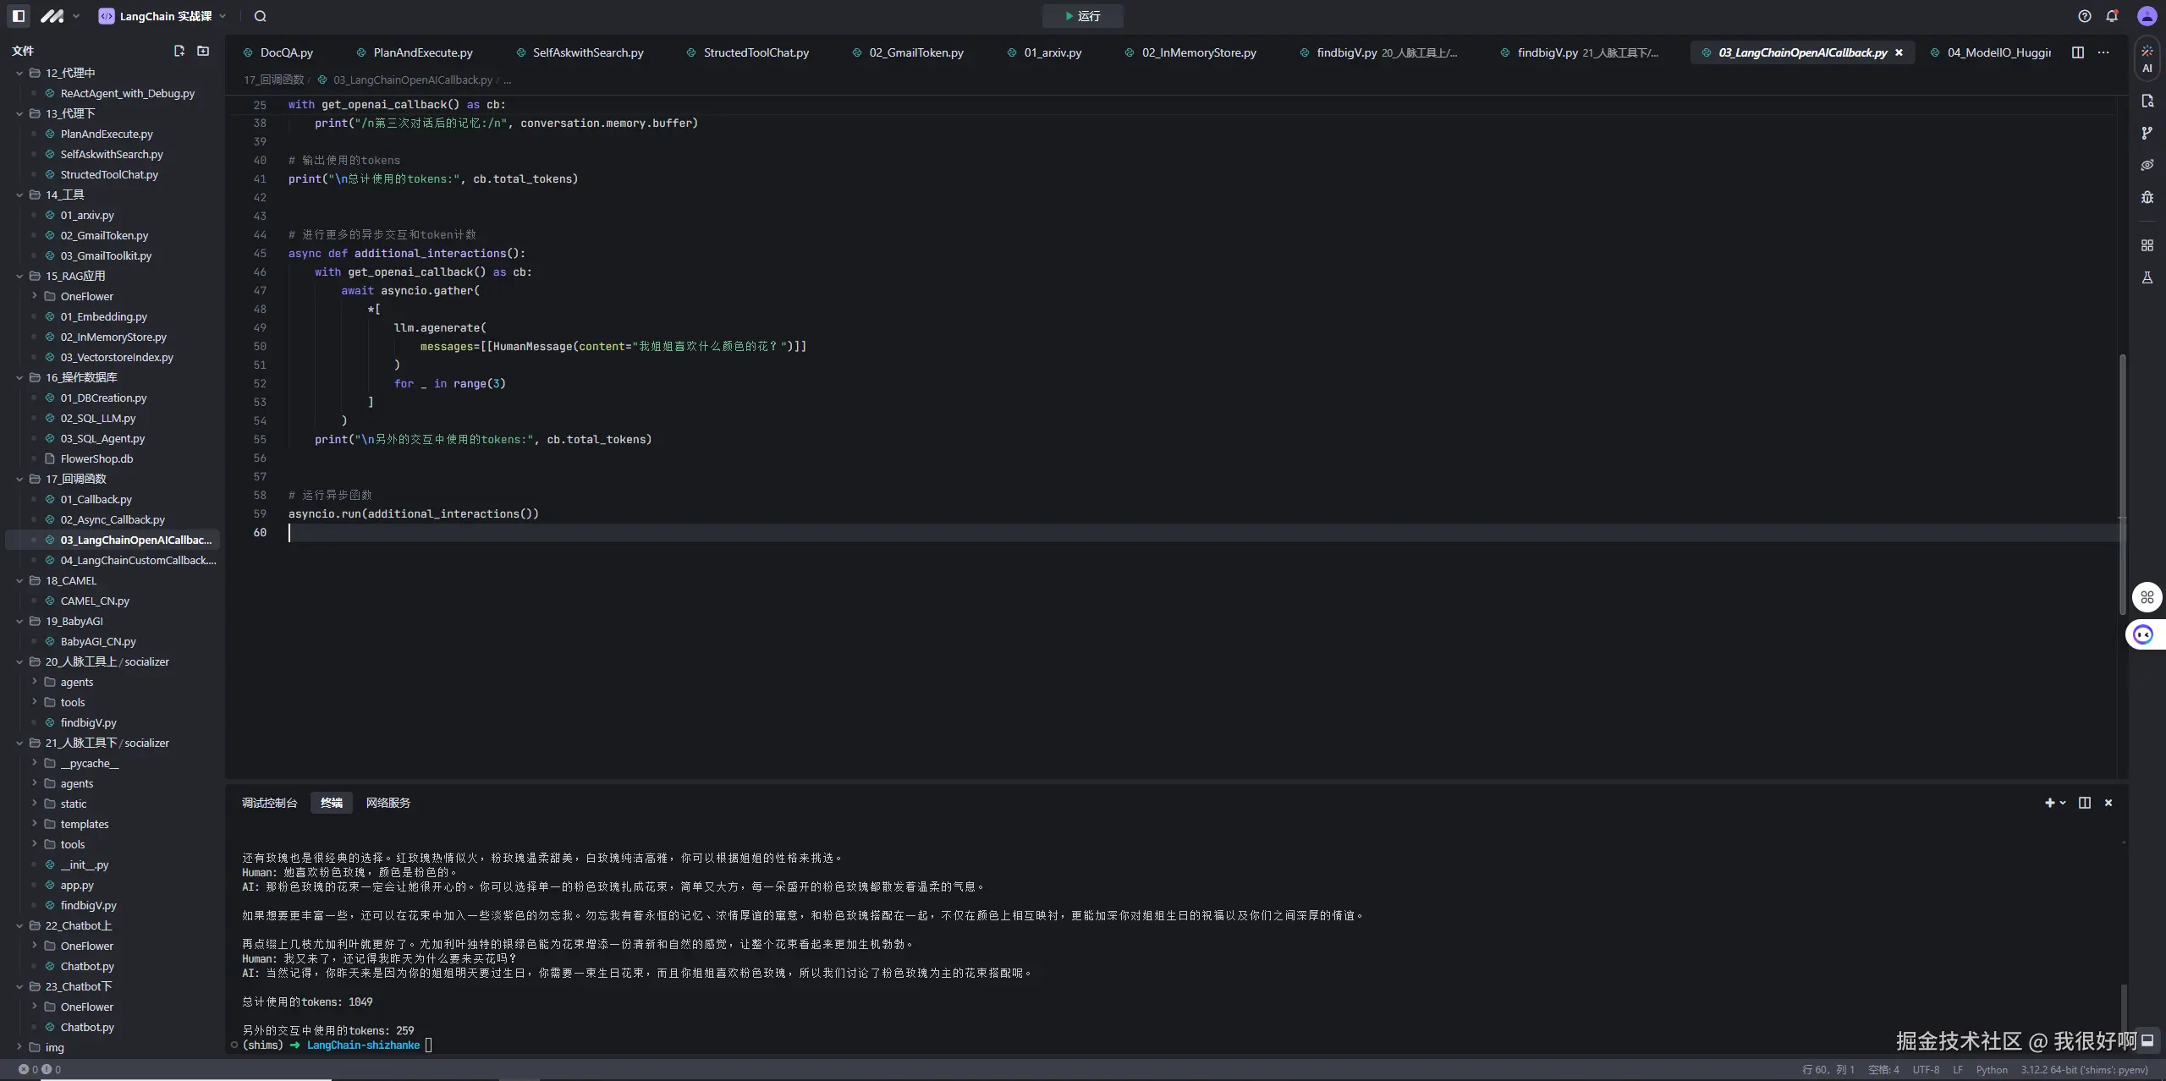The width and height of the screenshot is (2166, 1081).
Task: Open the file search icon in right sidebar
Action: coord(2147,102)
